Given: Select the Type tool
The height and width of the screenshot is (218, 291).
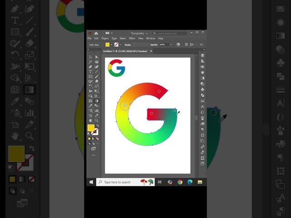Looking at the screenshot, I should (90, 72).
